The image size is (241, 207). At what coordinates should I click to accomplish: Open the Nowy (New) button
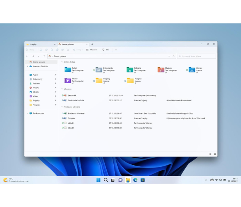click(x=30, y=50)
